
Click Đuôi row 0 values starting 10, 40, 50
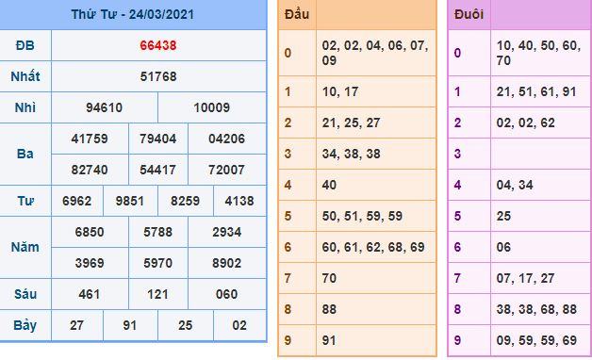point(539,53)
